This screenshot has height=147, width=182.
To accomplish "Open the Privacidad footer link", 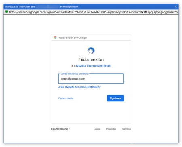I will [x=111, y=129].
